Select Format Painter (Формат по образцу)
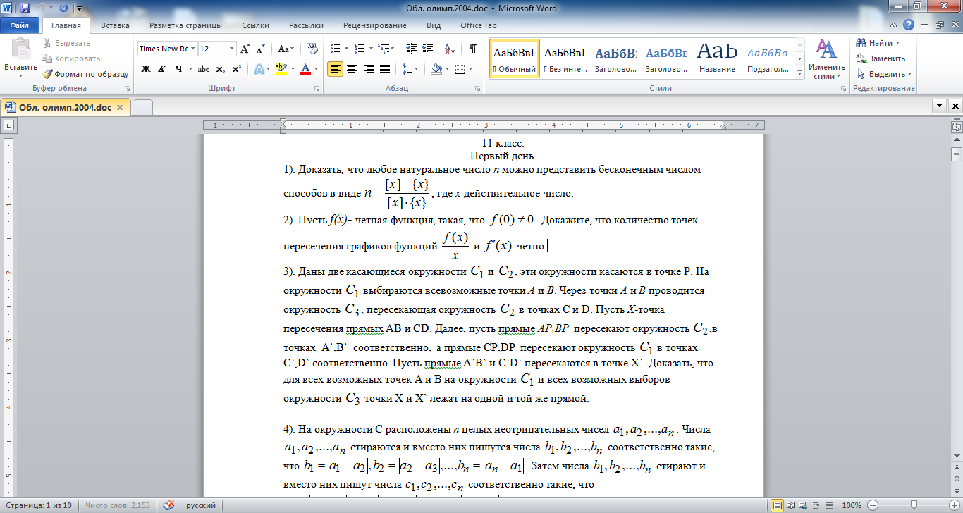The image size is (963, 513). (85, 74)
